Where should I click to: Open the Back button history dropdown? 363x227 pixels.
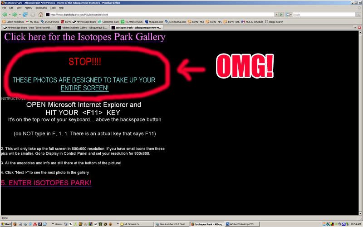click(10, 15)
